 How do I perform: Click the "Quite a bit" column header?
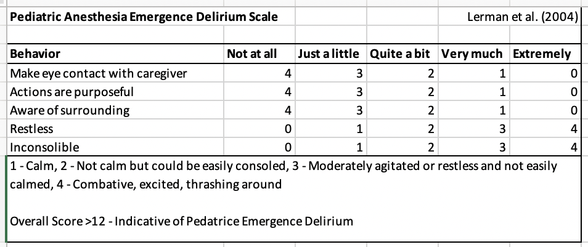399,54
